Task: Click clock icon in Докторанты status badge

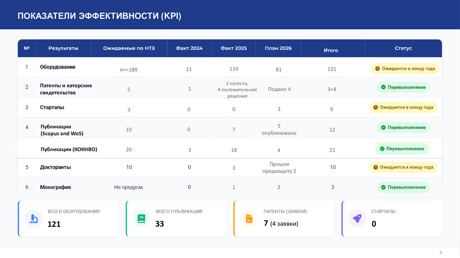Action: 375,167
